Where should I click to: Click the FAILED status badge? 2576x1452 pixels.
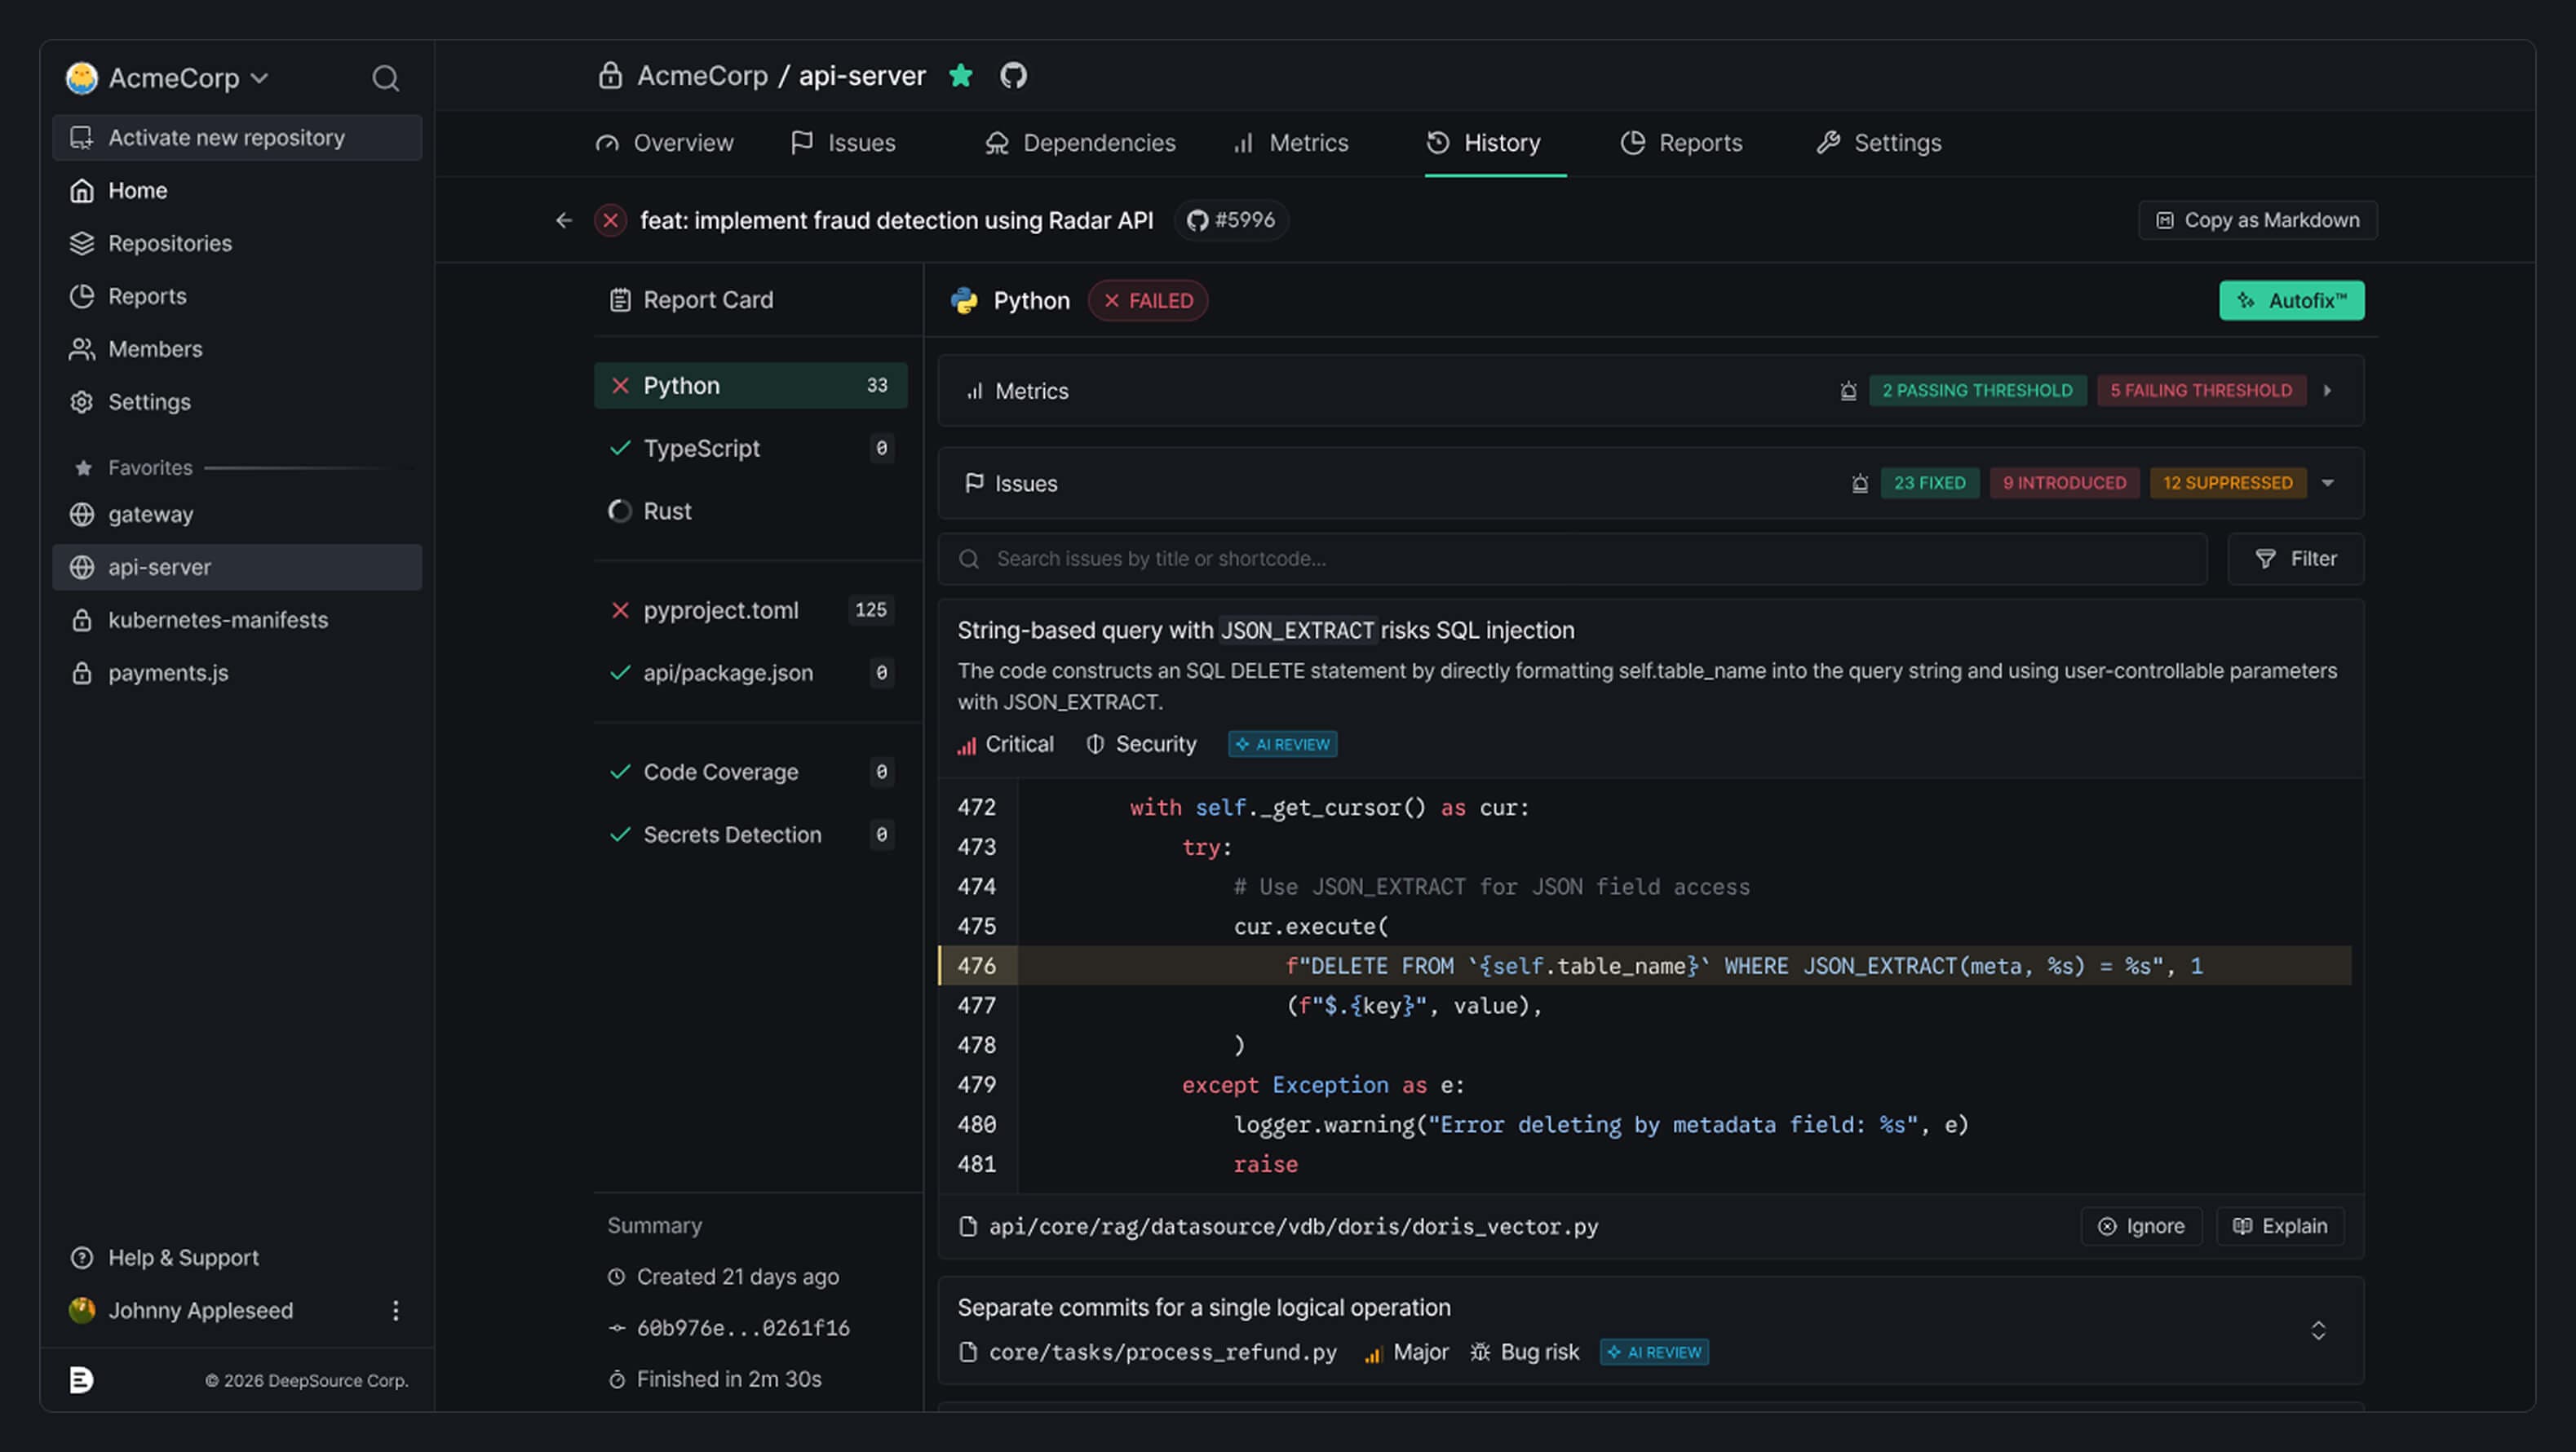(1148, 301)
